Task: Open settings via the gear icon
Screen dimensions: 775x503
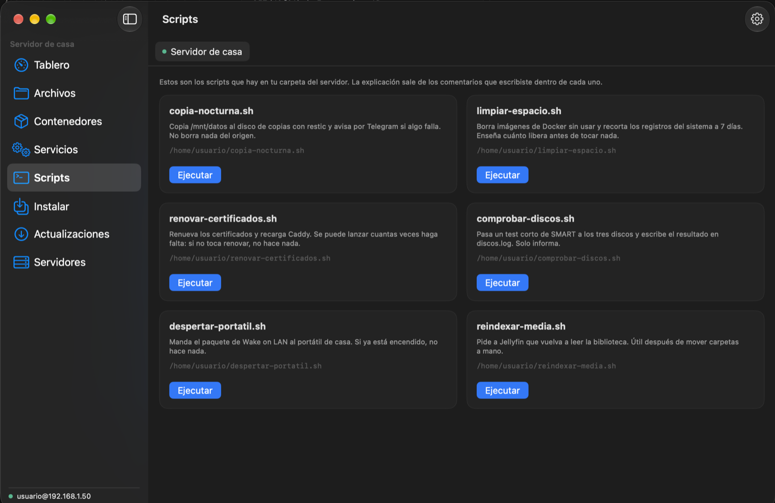Action: click(x=757, y=19)
